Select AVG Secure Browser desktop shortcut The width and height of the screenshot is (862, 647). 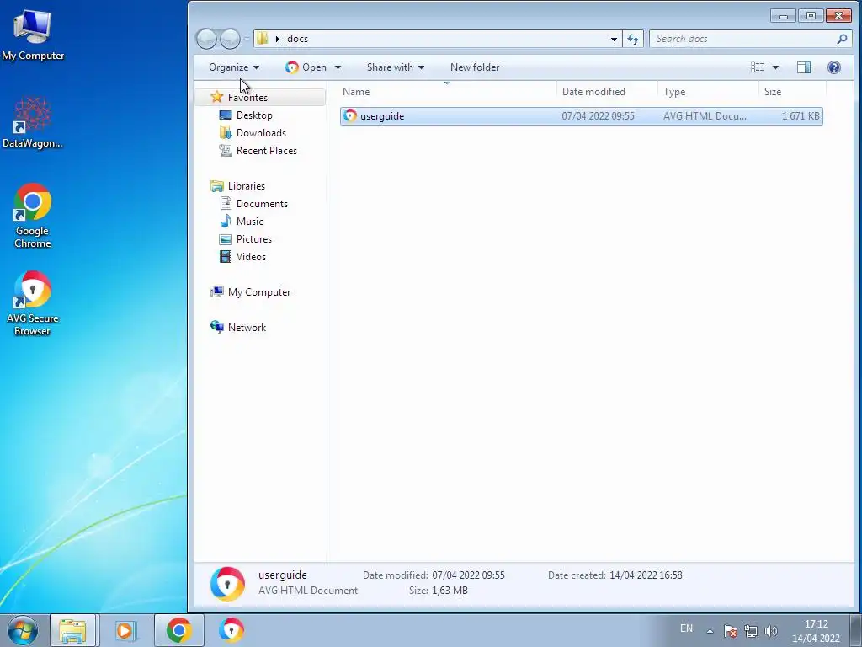tap(33, 303)
